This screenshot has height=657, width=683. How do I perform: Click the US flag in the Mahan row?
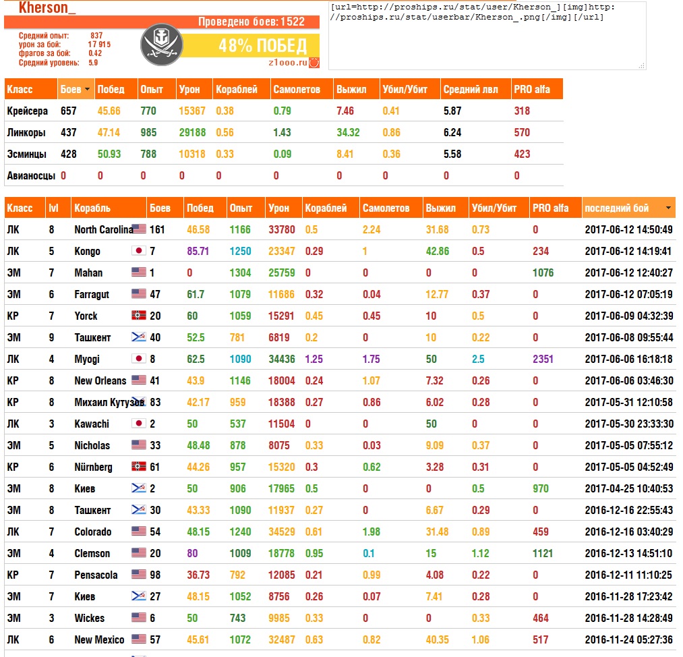(139, 272)
